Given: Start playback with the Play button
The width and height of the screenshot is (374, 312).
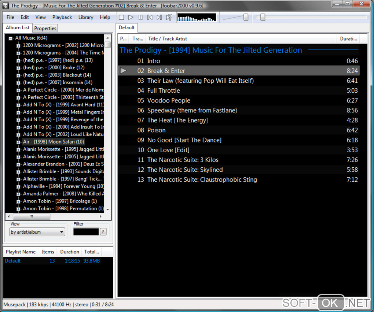Looking at the screenshot, I should click(x=131, y=17).
